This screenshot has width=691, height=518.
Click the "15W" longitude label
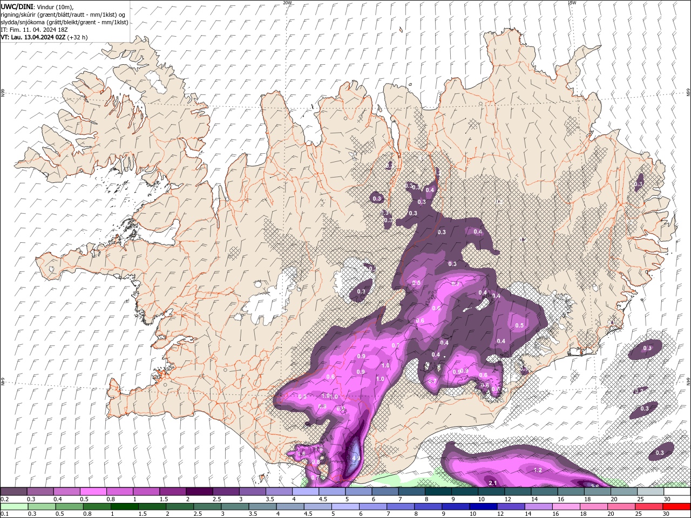572,3
